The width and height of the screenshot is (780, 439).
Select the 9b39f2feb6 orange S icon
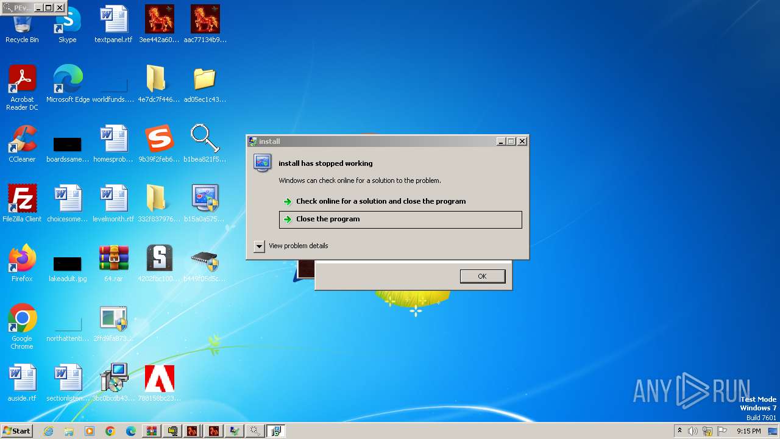pyautogui.click(x=159, y=144)
